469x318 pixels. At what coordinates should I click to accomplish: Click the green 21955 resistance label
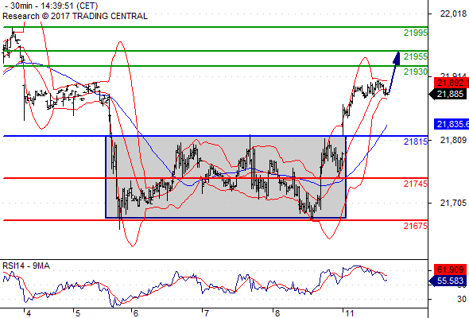[x=416, y=56]
